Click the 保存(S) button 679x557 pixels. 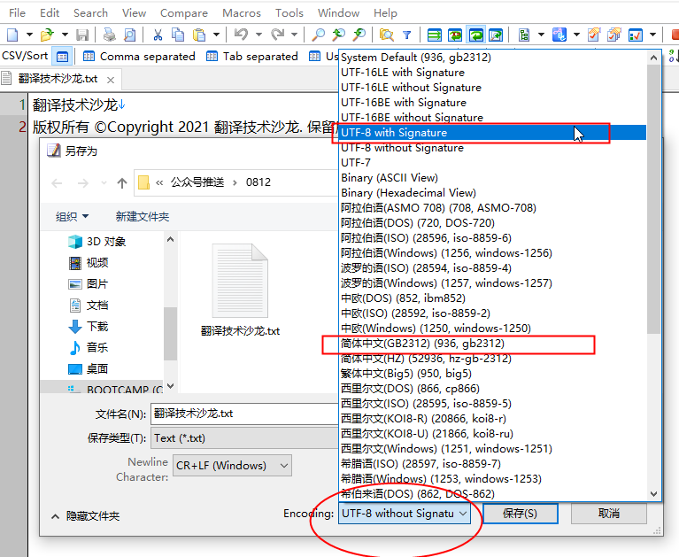click(x=520, y=514)
